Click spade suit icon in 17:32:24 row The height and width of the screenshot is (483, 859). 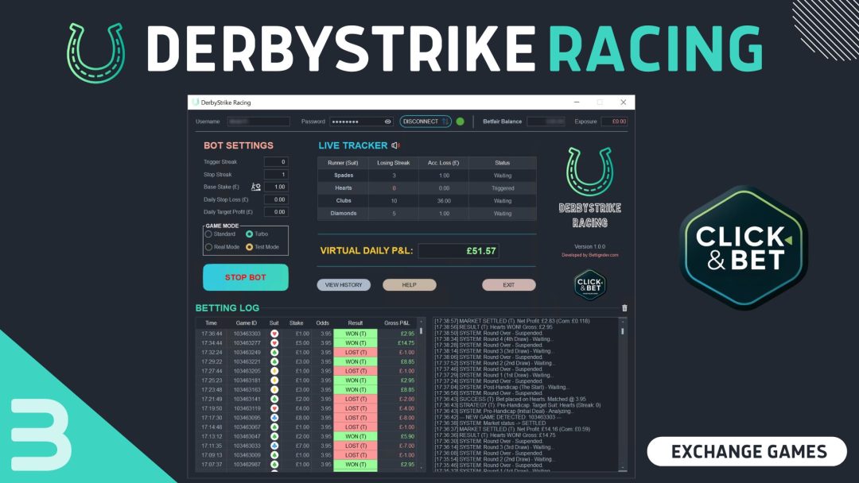click(274, 352)
